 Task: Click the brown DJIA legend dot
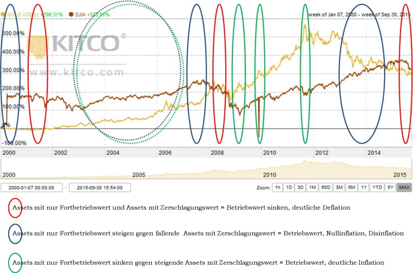tap(72, 14)
